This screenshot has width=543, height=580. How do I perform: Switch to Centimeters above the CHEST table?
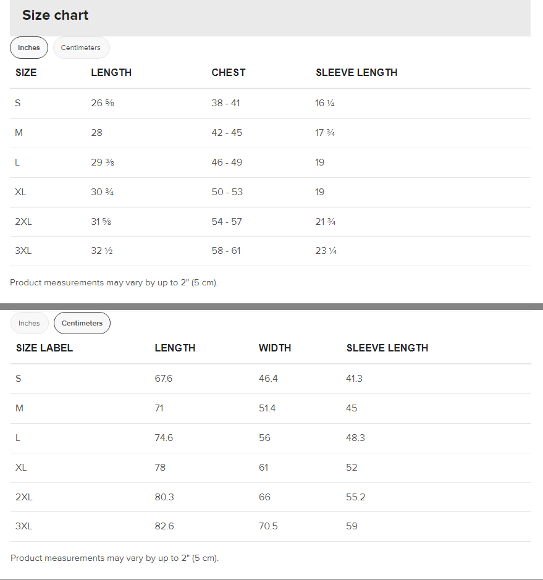tap(81, 48)
